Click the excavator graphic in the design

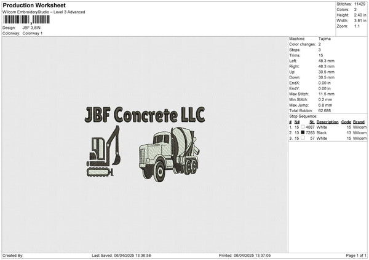[x=103, y=151]
